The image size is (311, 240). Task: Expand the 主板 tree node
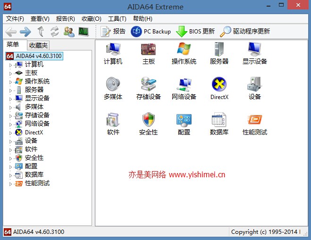[10, 74]
